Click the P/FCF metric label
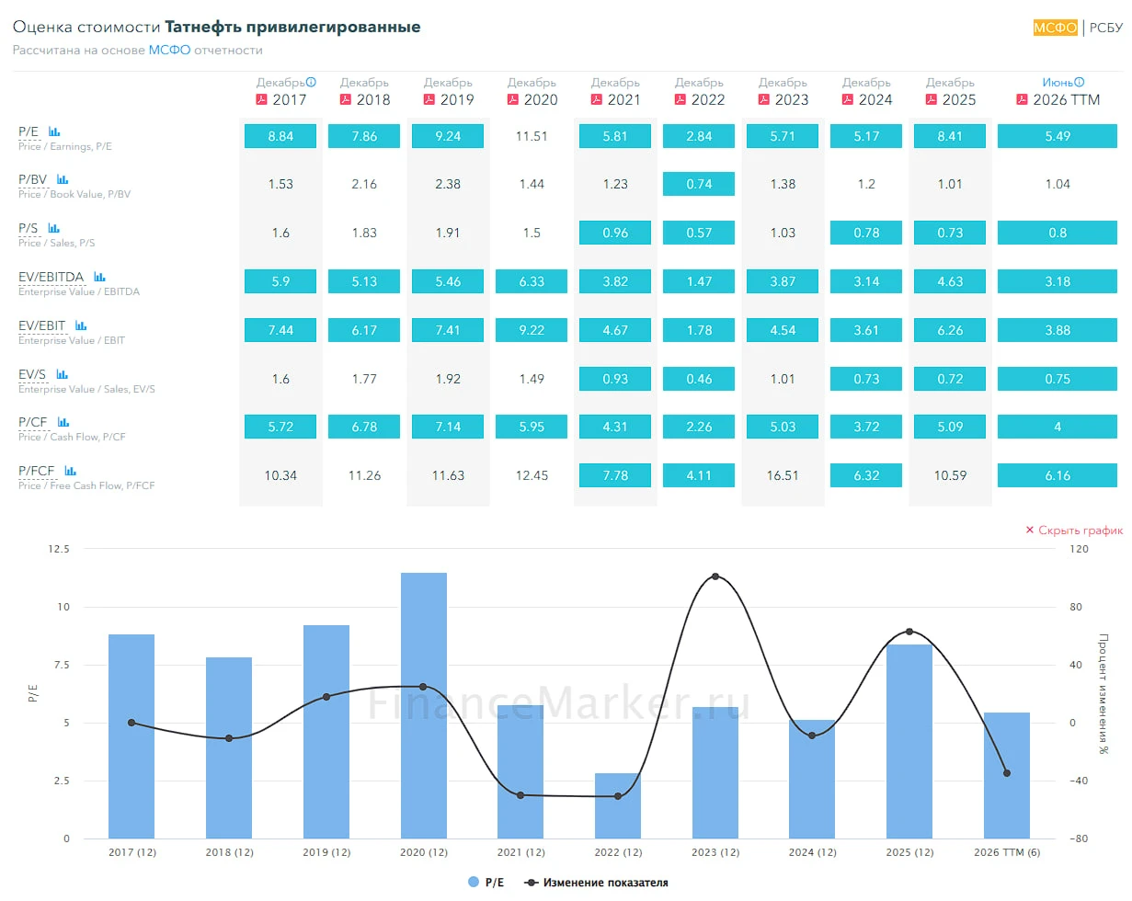 coord(39,471)
